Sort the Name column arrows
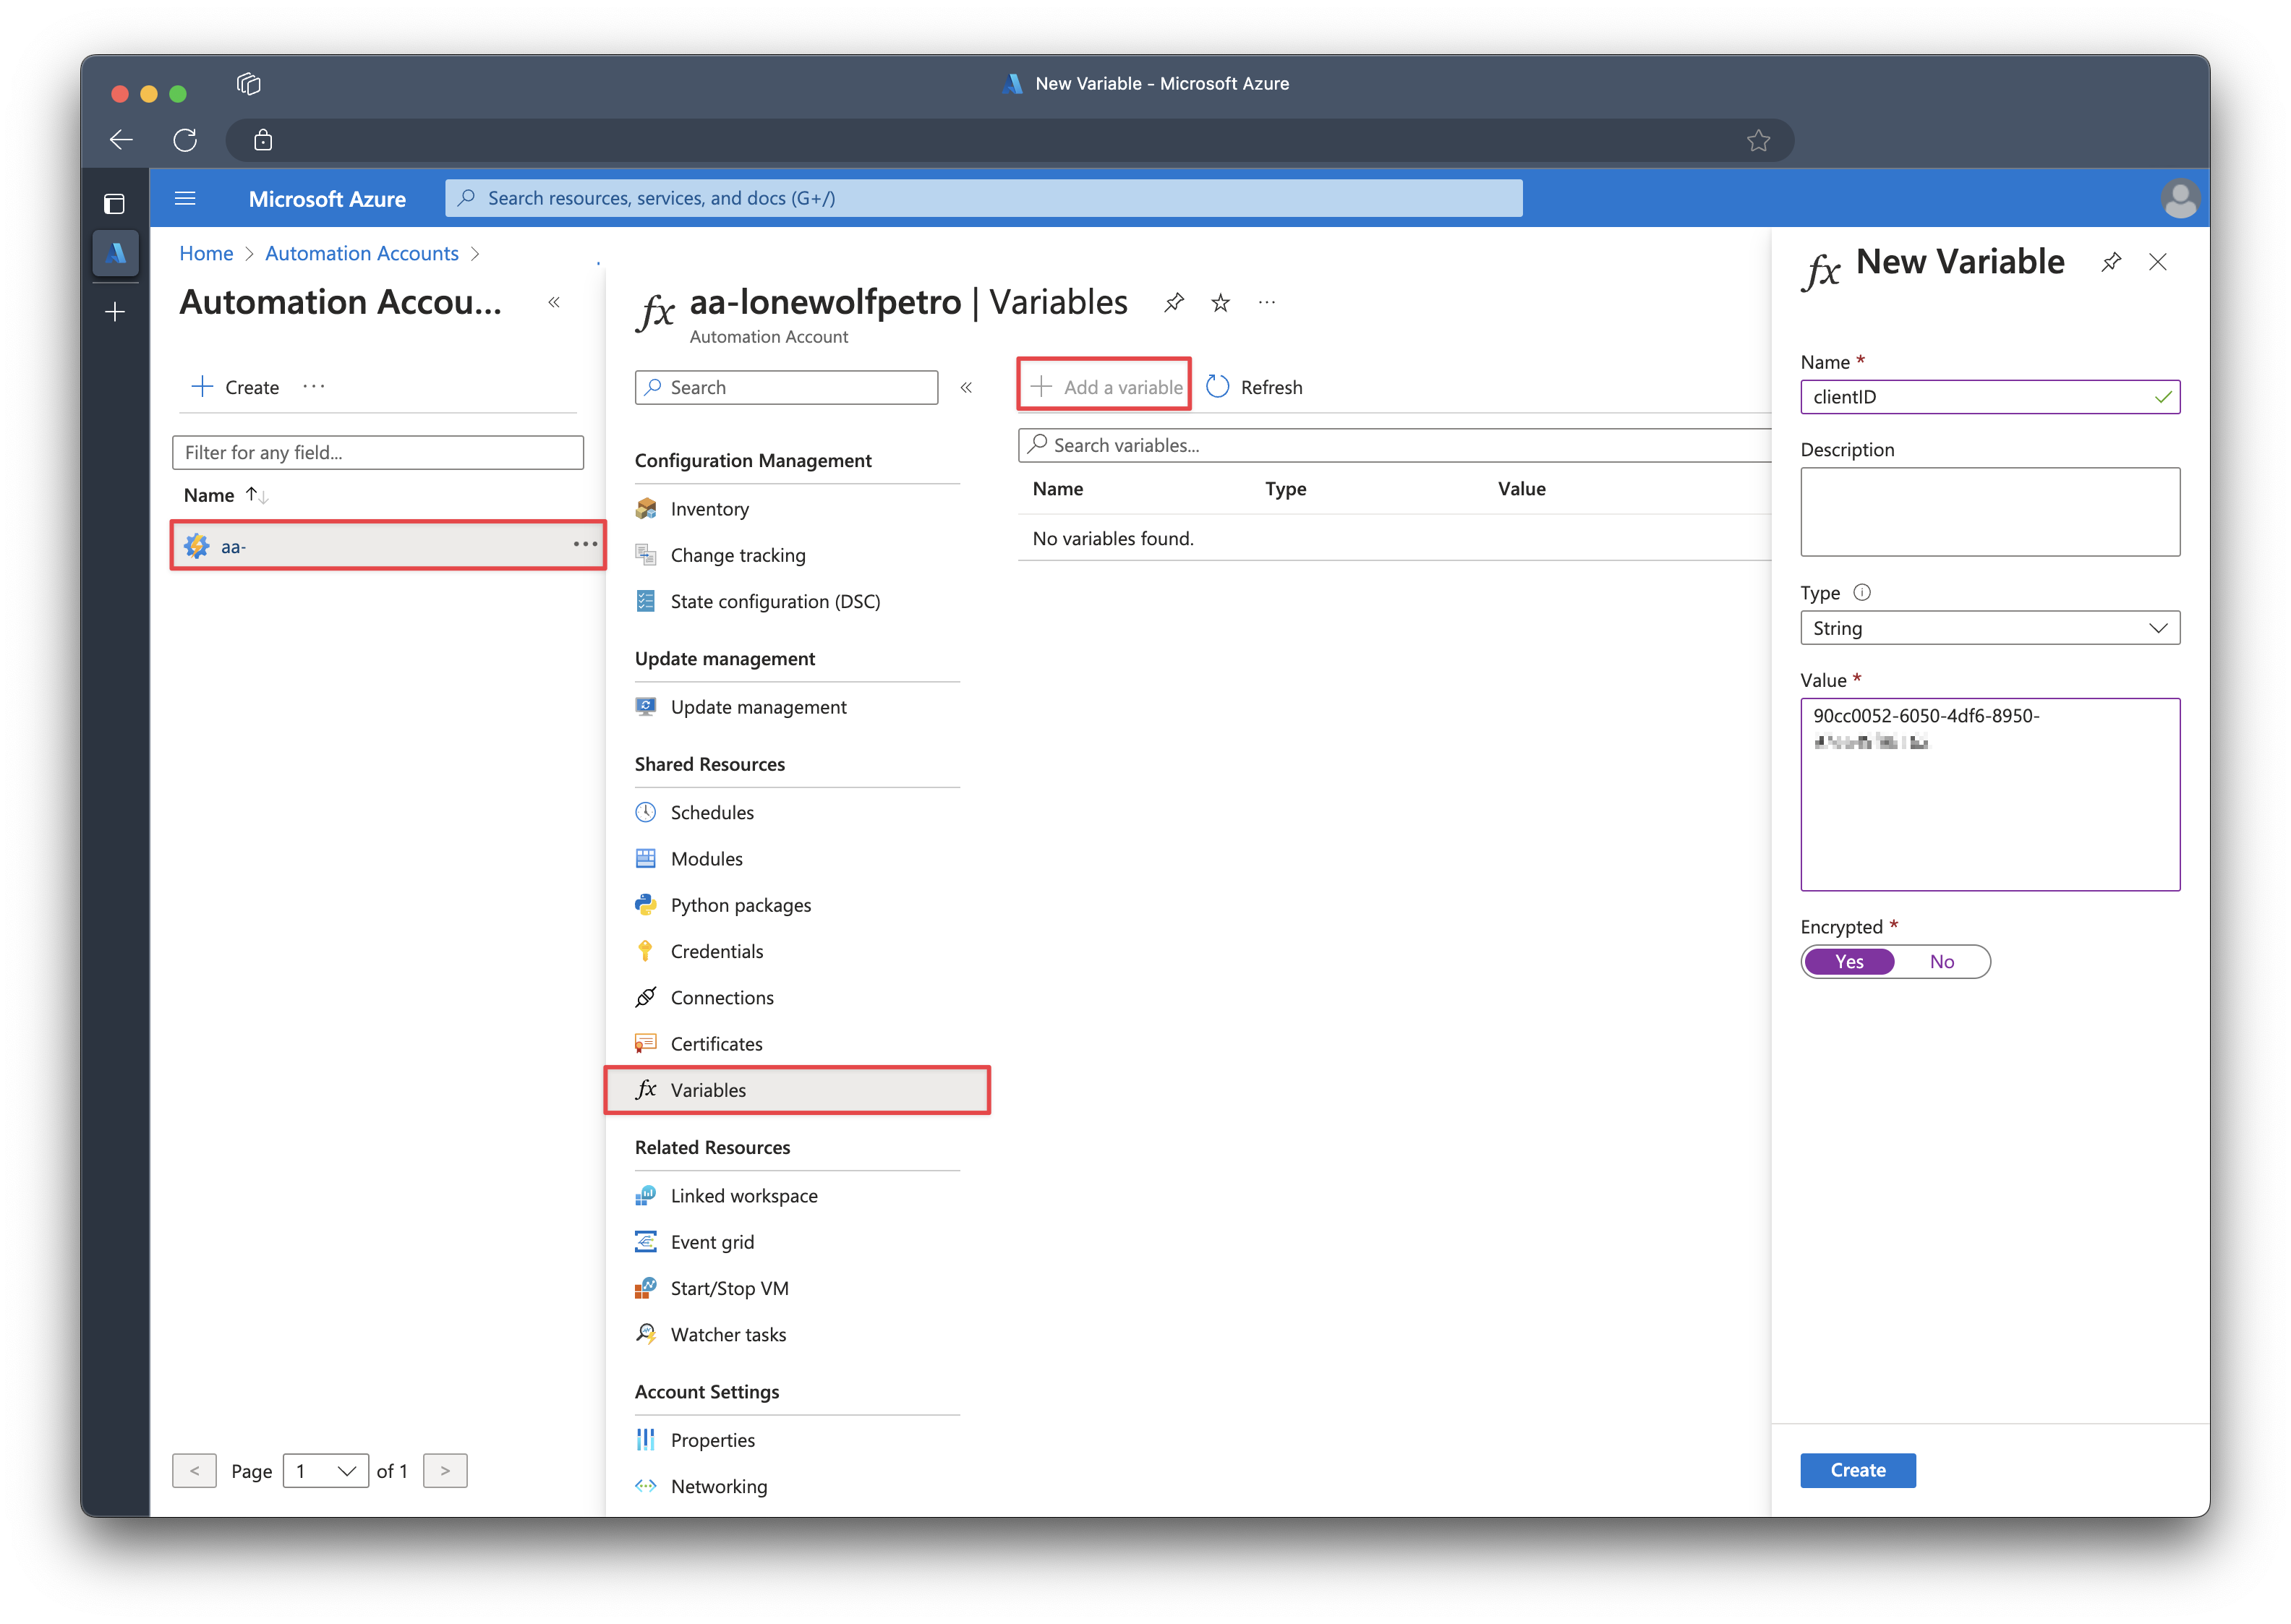The height and width of the screenshot is (1624, 2291). pyautogui.click(x=257, y=495)
